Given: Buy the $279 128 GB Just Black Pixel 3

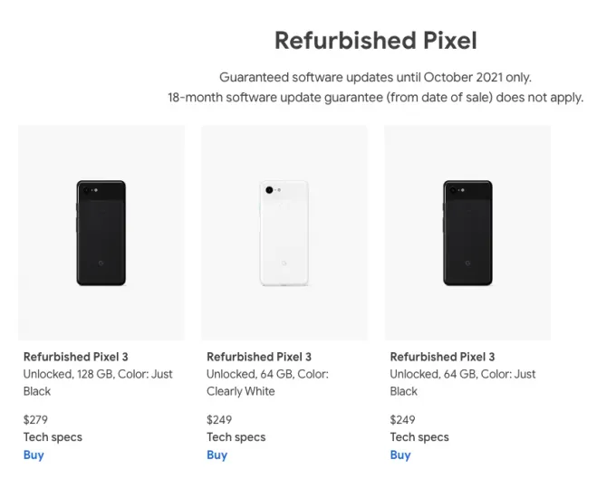Looking at the screenshot, I should [34, 455].
